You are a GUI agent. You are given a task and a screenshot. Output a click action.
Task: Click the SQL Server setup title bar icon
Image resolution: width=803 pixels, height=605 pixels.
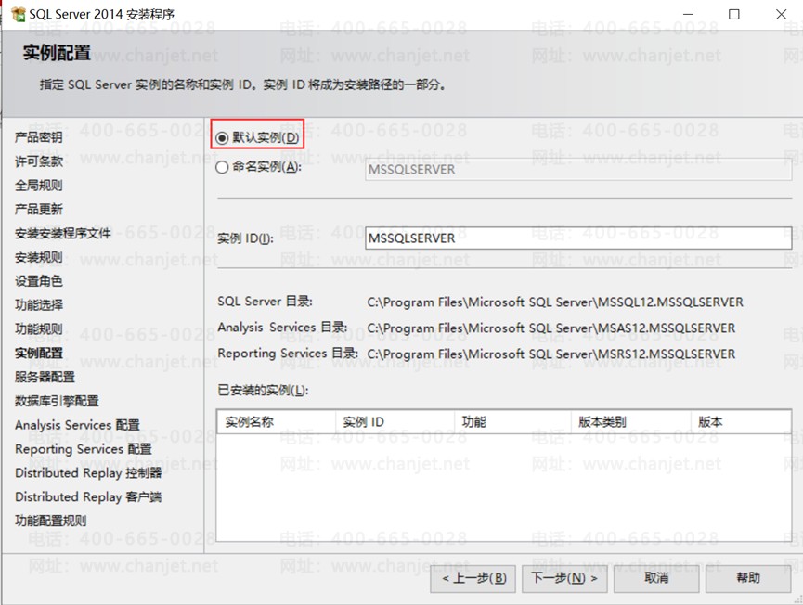click(18, 14)
